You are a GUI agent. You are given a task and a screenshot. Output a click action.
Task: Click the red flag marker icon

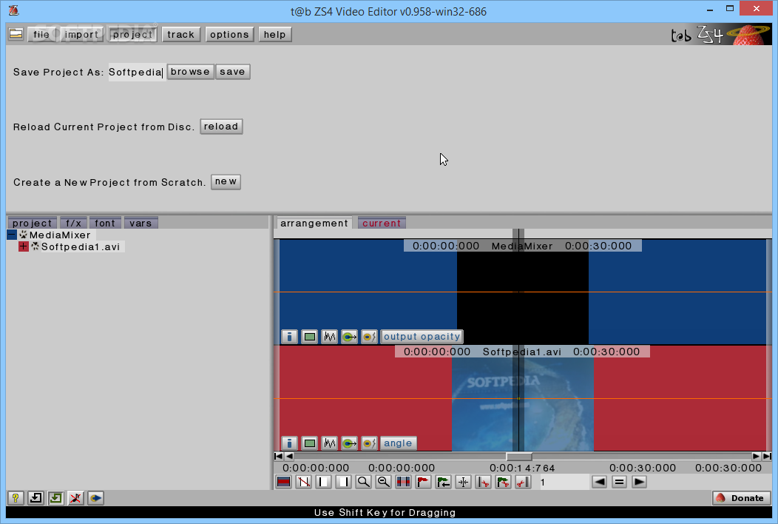[x=423, y=482]
